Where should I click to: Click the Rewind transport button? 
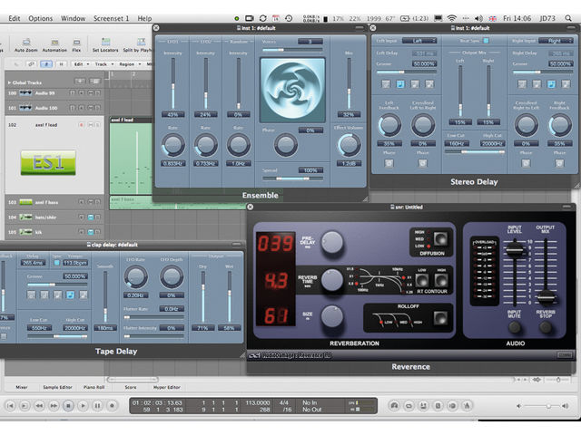(x=39, y=406)
